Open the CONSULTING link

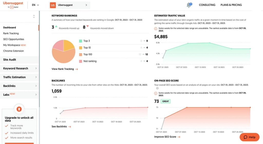point(207,5)
